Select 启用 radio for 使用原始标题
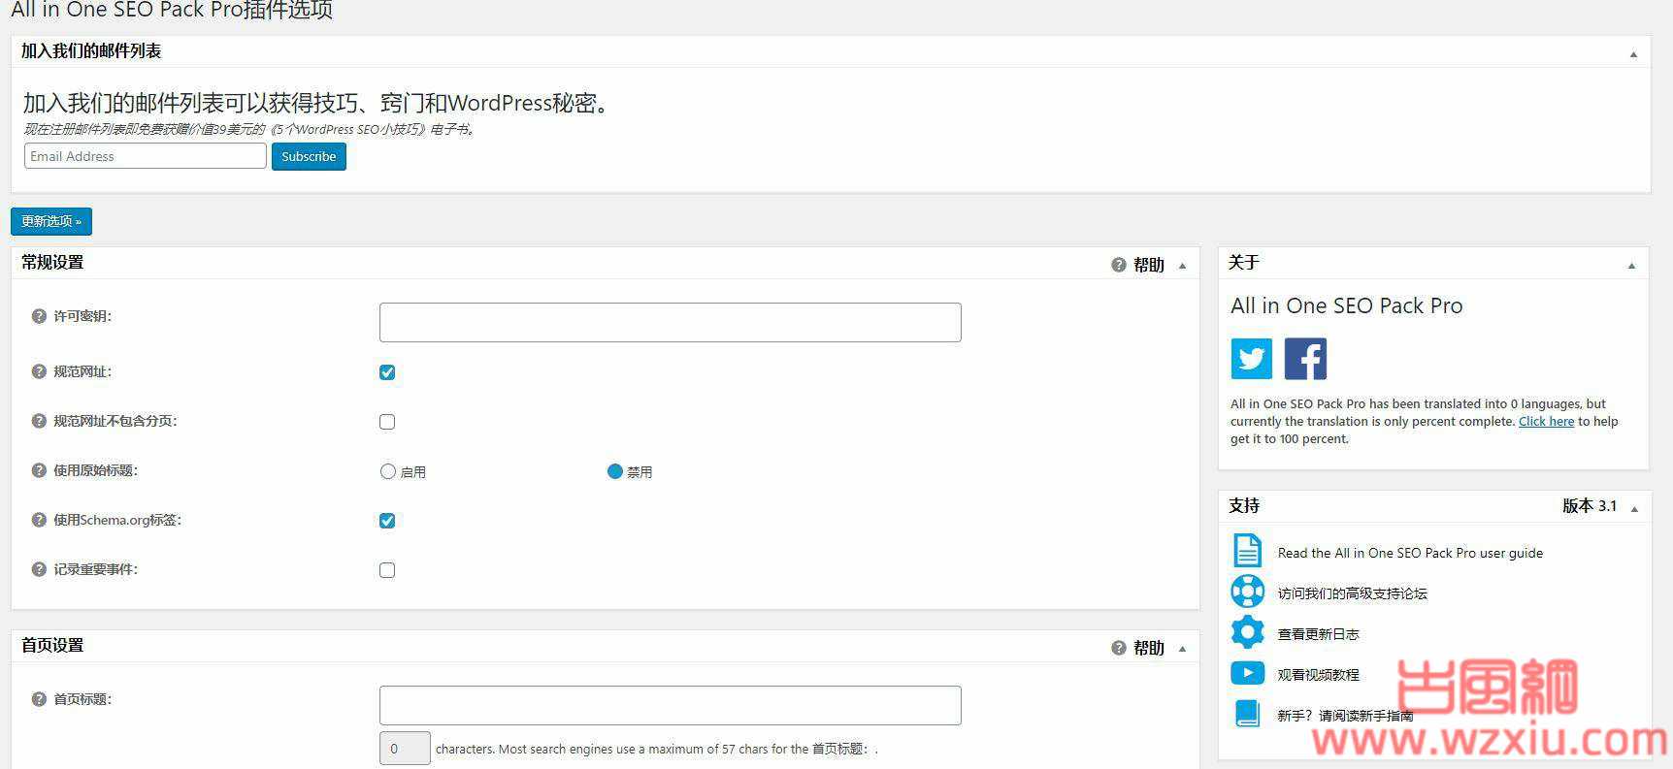The width and height of the screenshot is (1673, 769). pos(388,471)
